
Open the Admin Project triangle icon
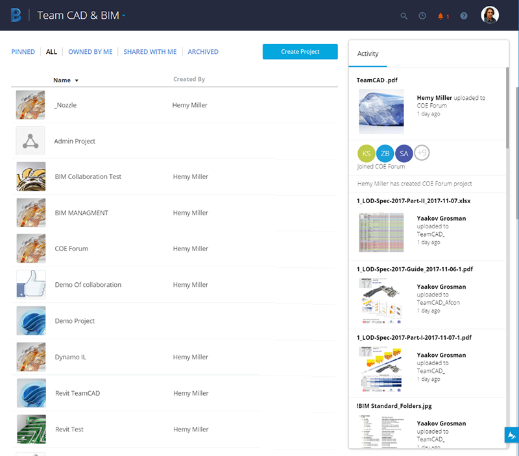(x=30, y=141)
